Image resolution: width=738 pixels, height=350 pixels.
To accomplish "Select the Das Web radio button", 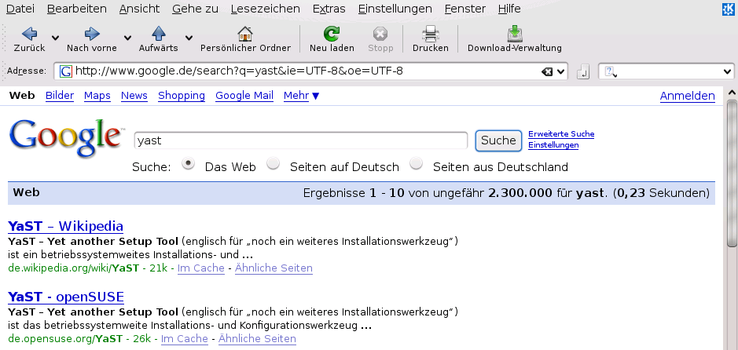I will tap(189, 164).
